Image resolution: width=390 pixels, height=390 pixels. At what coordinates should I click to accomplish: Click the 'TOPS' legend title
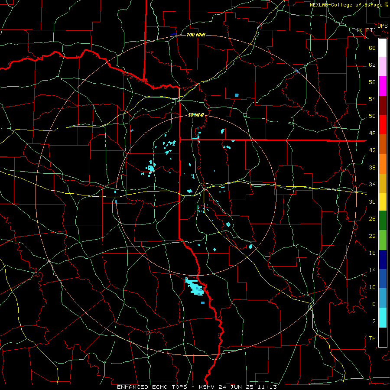381,26
